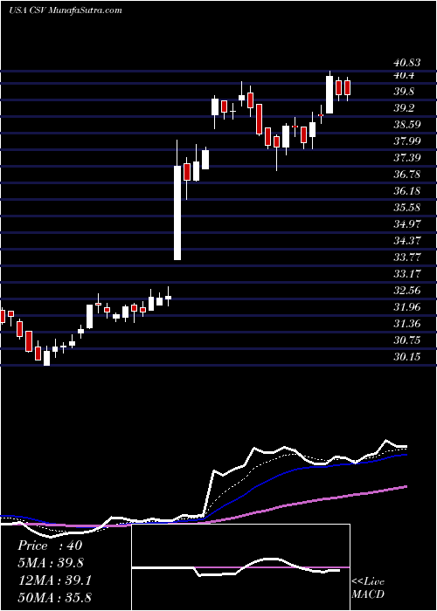The image size is (437, 611).
Task: Click the 39.2 price axis label
Action: (x=404, y=108)
